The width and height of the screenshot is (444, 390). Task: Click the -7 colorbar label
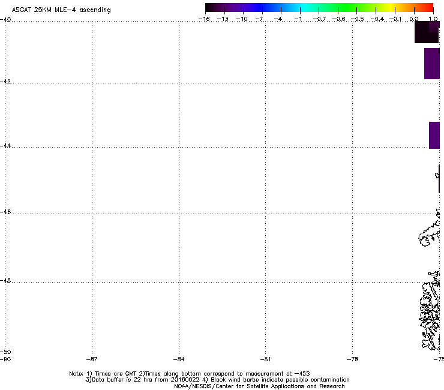(x=259, y=19)
